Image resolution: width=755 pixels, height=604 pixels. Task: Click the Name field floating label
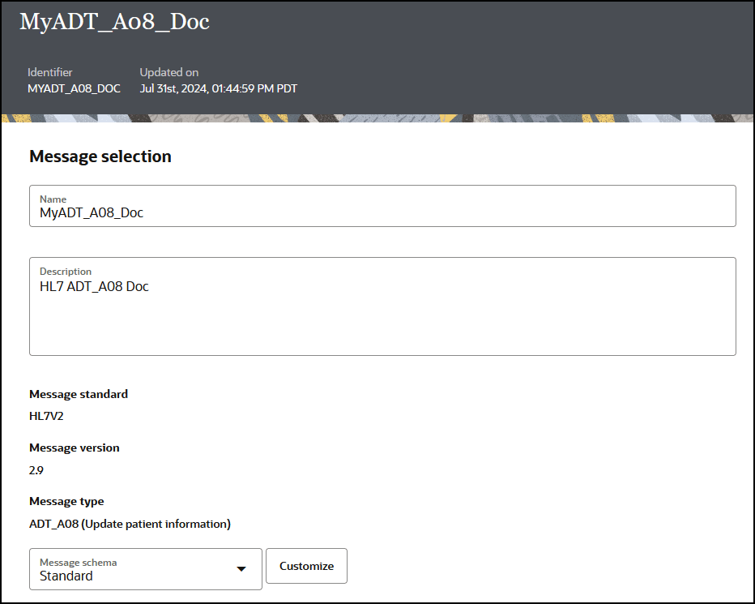coord(53,199)
